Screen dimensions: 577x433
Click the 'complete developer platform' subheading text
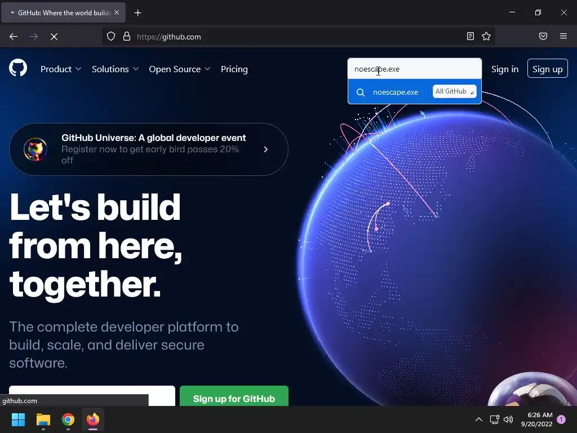[x=123, y=344]
